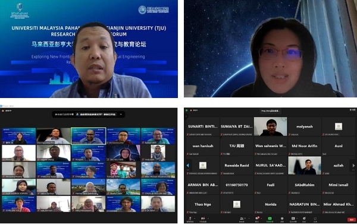This screenshot has width=357, height=224.
Task: Open the participants panel icon
Action: (242, 219)
